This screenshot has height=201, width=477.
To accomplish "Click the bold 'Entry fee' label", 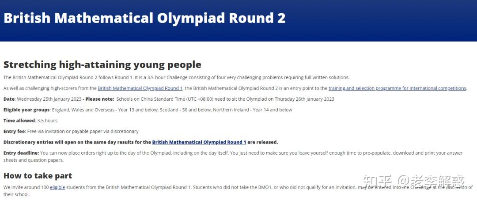I will click(x=14, y=131).
